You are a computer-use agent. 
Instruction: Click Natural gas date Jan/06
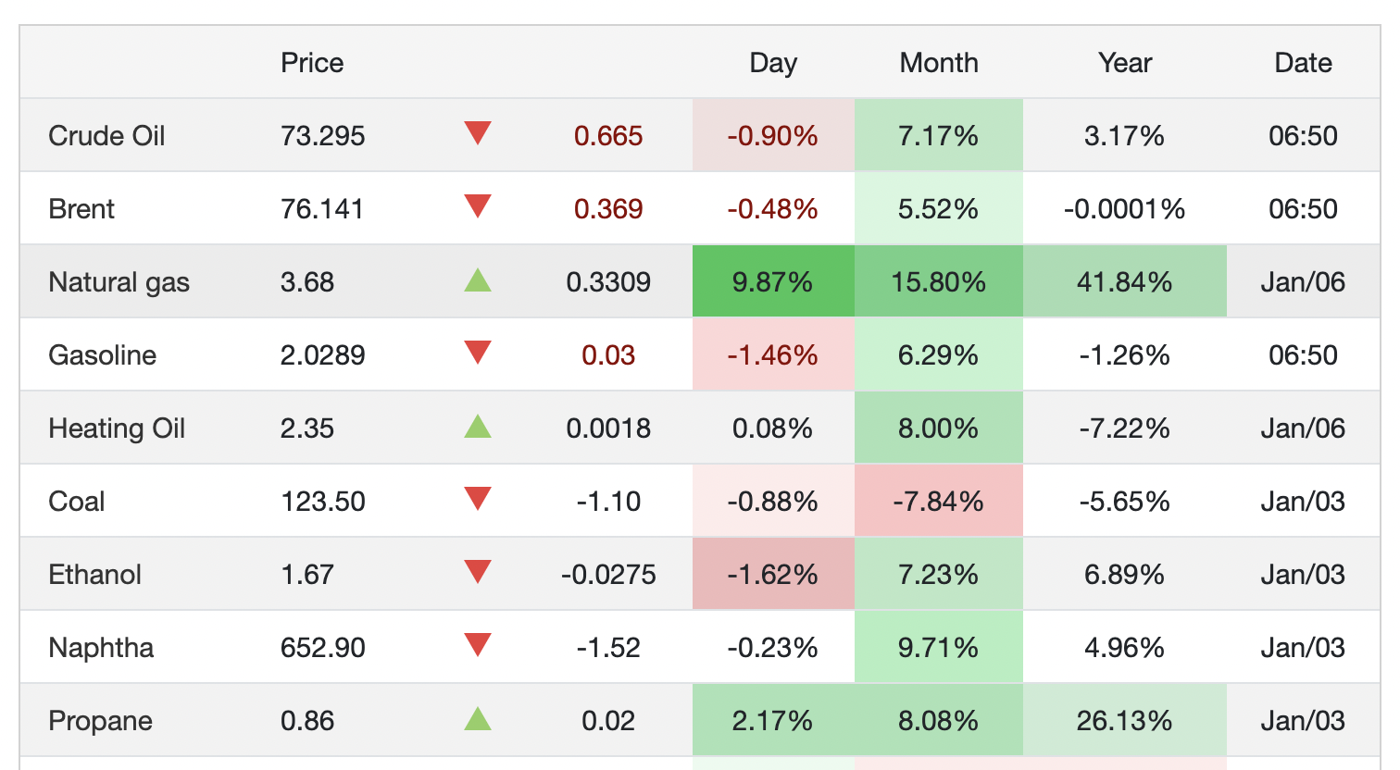1303,282
